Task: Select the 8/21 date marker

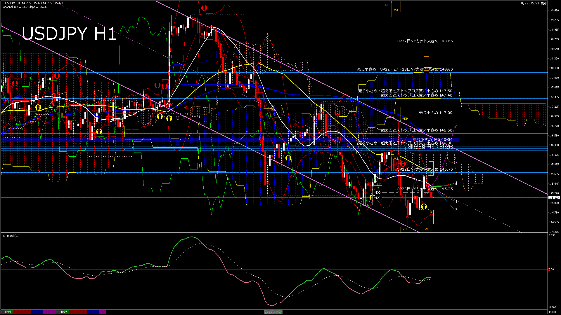Action: tap(8, 312)
